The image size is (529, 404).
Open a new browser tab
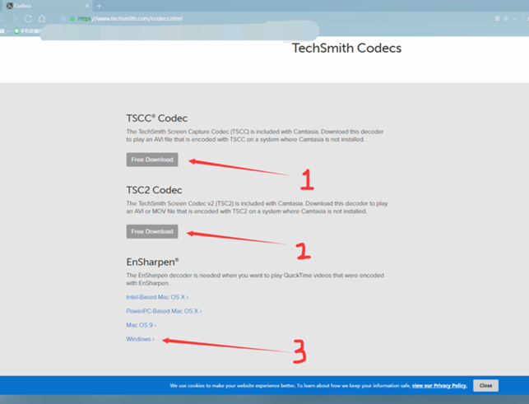click(x=99, y=6)
